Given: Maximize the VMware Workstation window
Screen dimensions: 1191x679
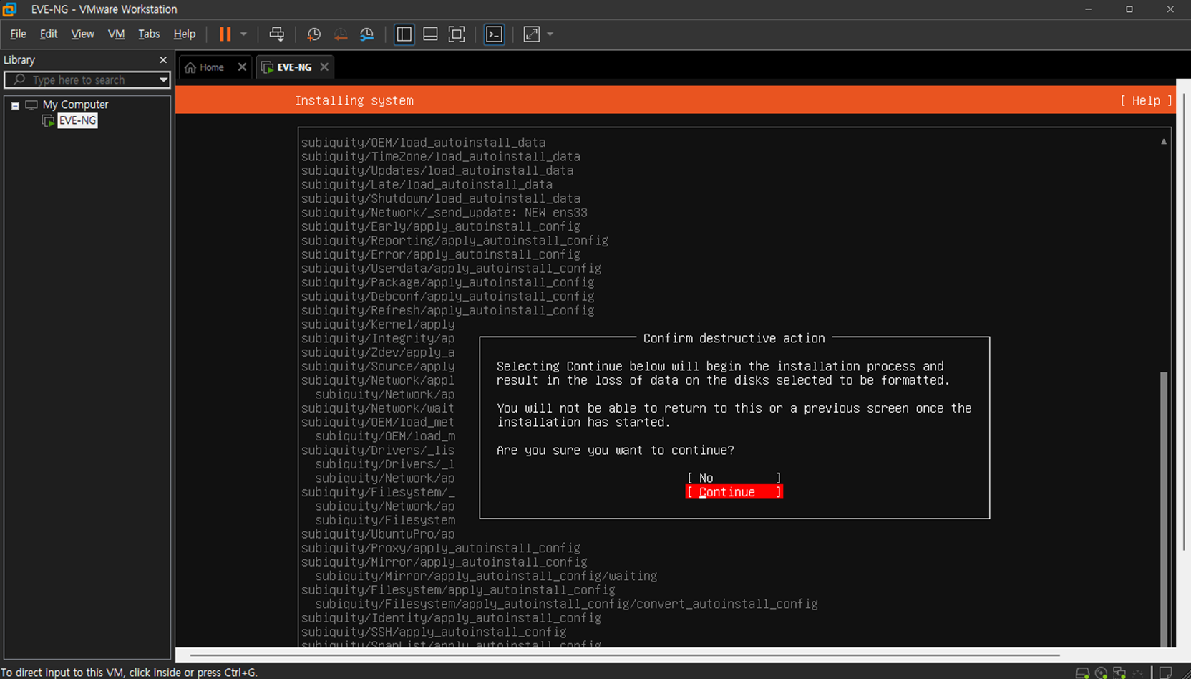Looking at the screenshot, I should coord(1129,9).
